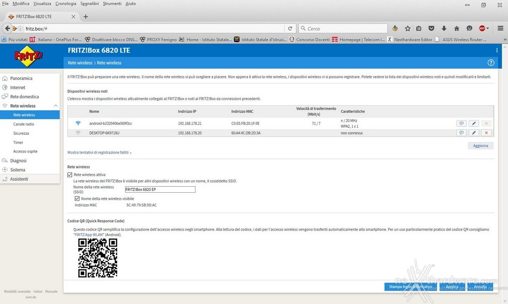The width and height of the screenshot is (508, 304).
Task: Open the Concorso Docenti bookmark
Action: pos(309,40)
